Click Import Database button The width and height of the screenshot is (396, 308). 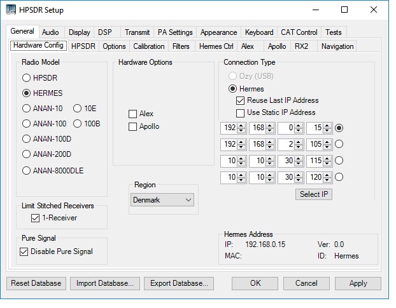coord(105,283)
